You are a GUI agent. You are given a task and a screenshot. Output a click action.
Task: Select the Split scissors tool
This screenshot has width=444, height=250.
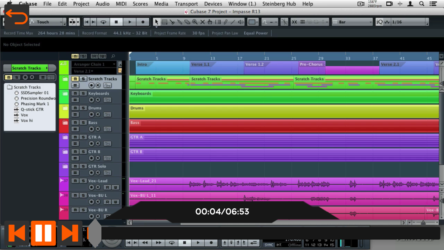click(x=172, y=22)
